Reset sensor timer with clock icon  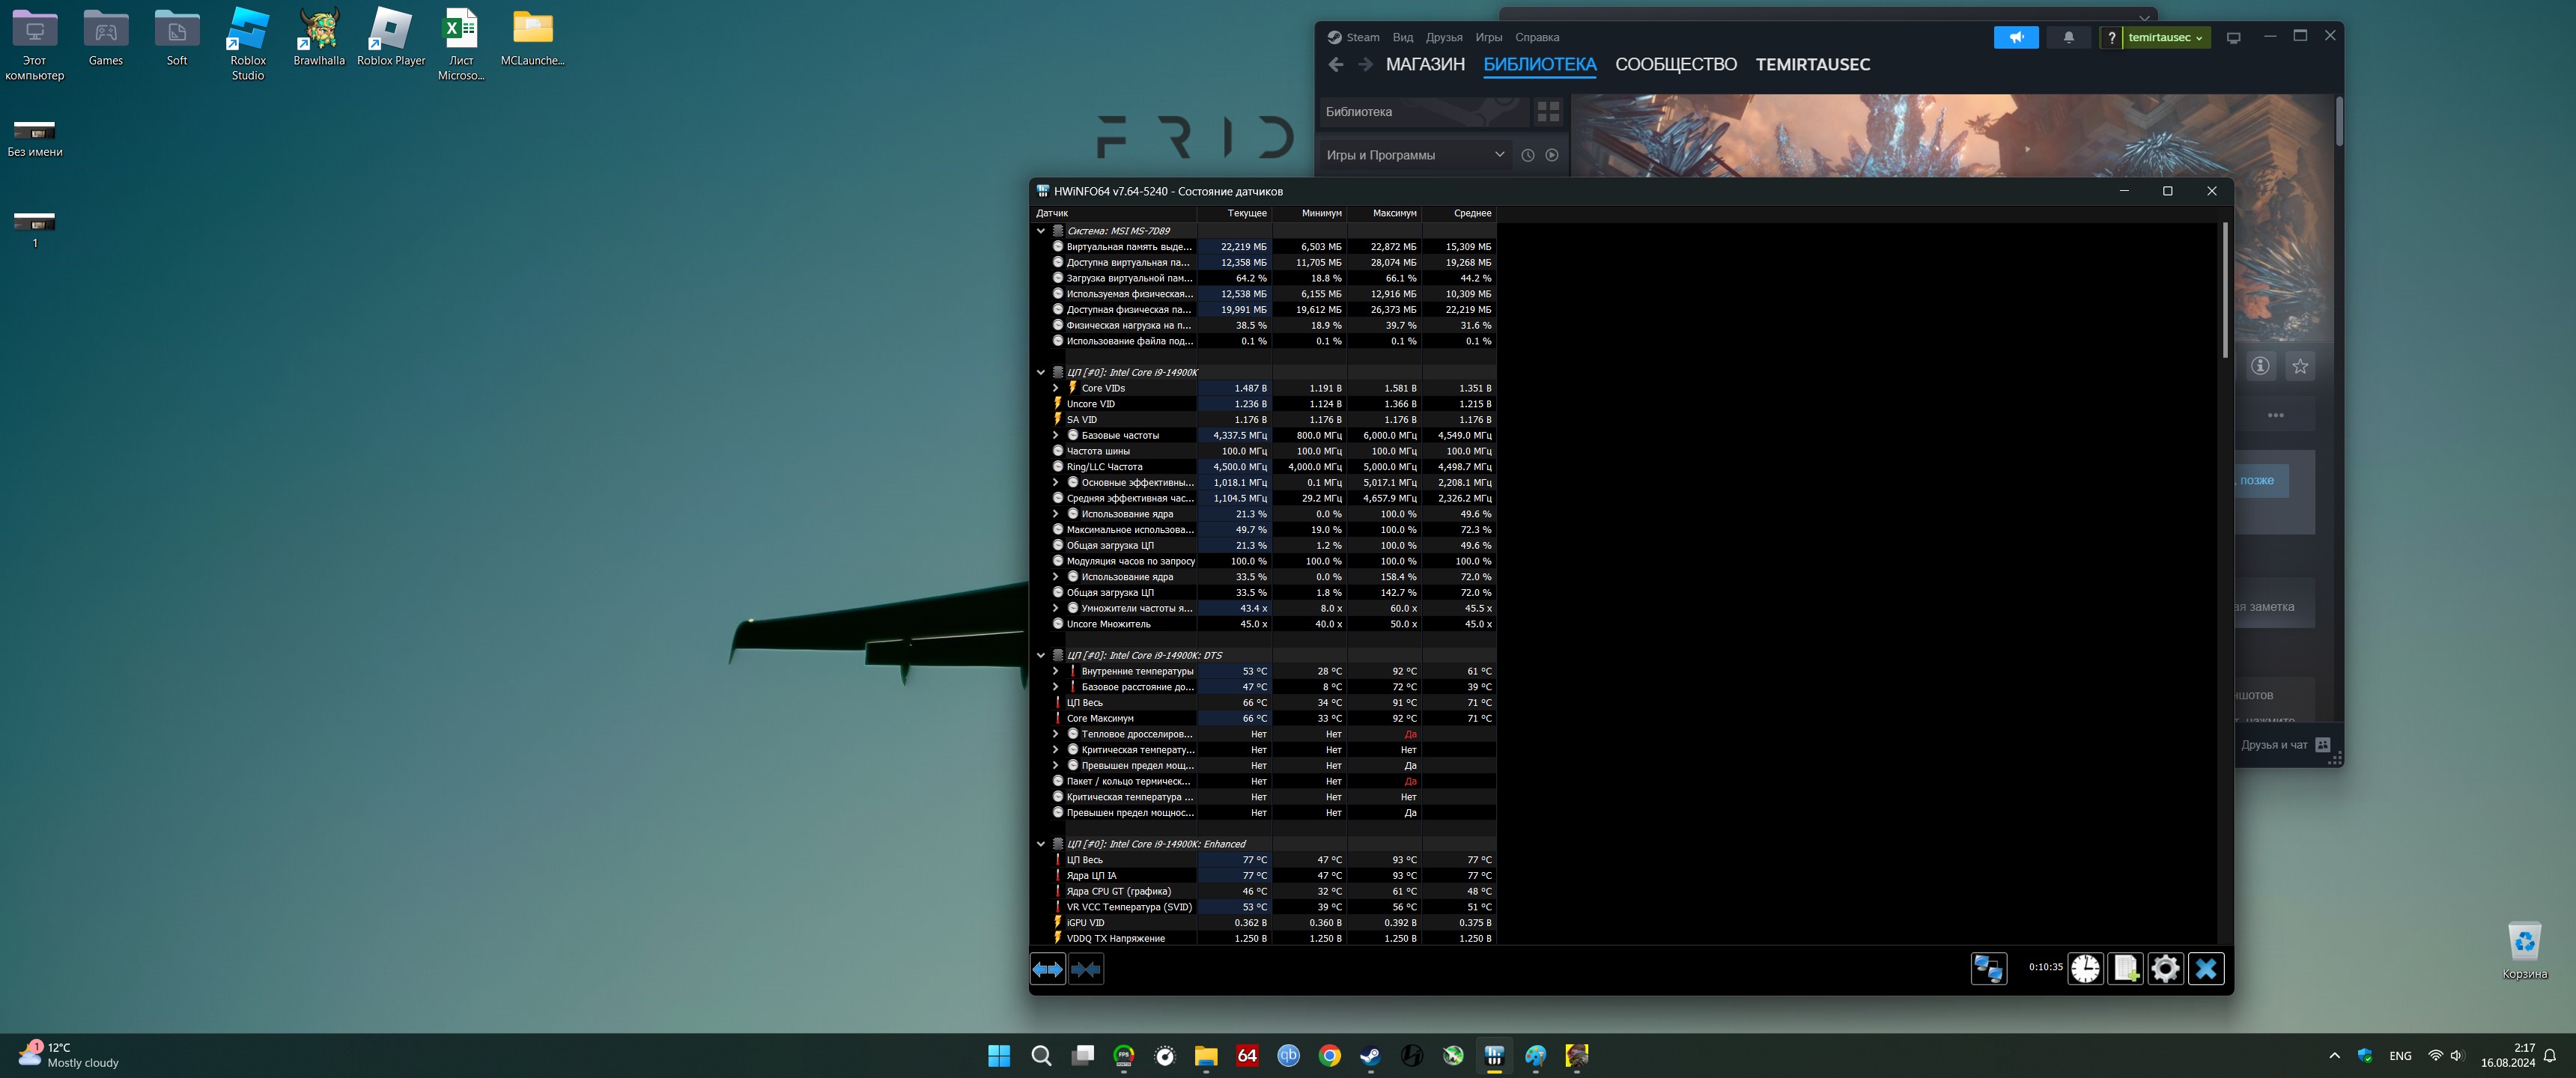2085,968
